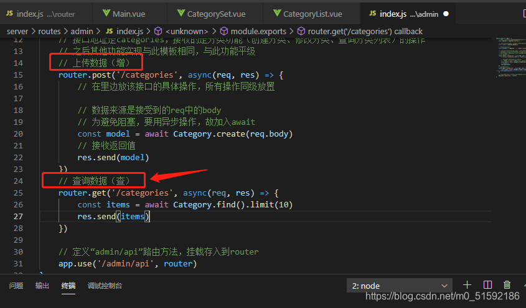Screen dimensions: 526x308
Task: Click '/admin/api' string on line 31
Action: (125, 264)
